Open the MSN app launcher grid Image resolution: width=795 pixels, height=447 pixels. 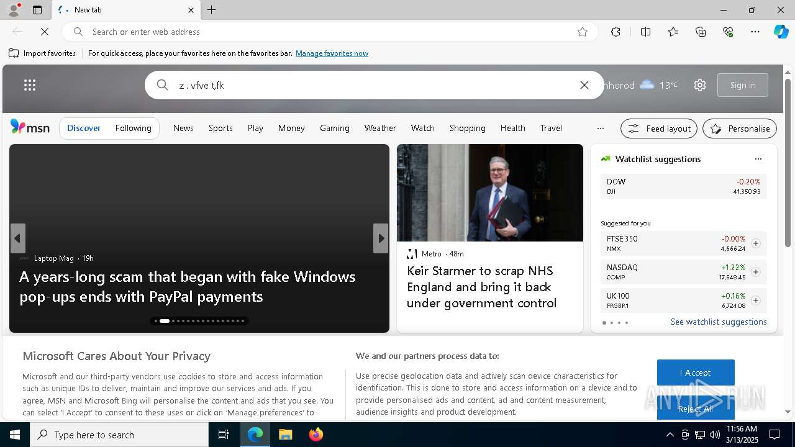pyautogui.click(x=30, y=85)
